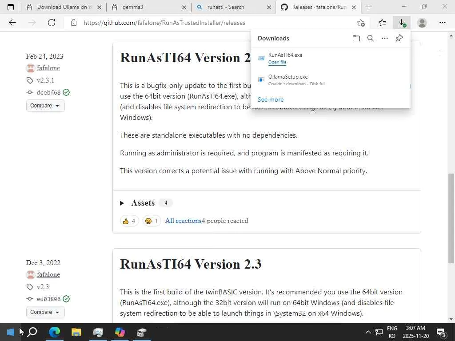Click See more in Downloads
Viewport: 455px width, 341px height.
[x=271, y=99]
